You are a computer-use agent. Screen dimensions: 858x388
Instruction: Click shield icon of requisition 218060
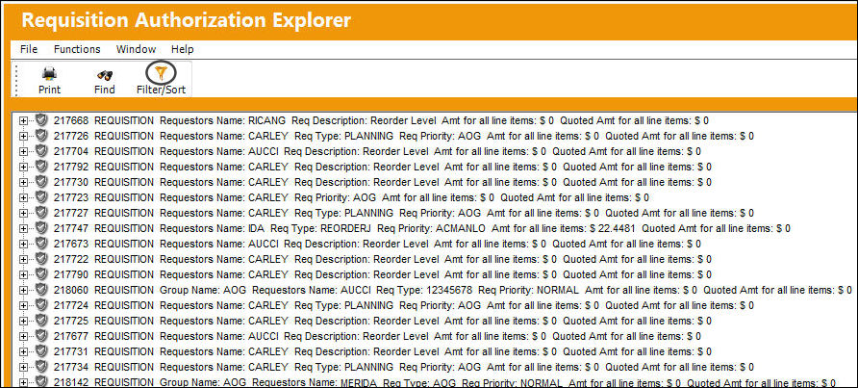[41, 289]
